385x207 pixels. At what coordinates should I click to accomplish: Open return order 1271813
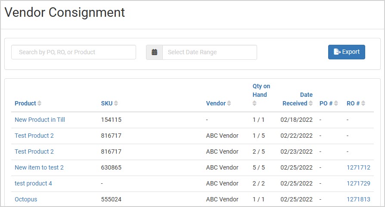coord(358,199)
